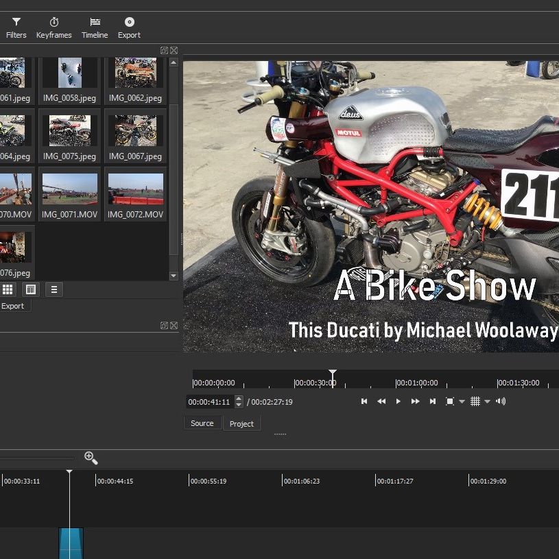Open the Filters panel from toolbar

click(16, 27)
